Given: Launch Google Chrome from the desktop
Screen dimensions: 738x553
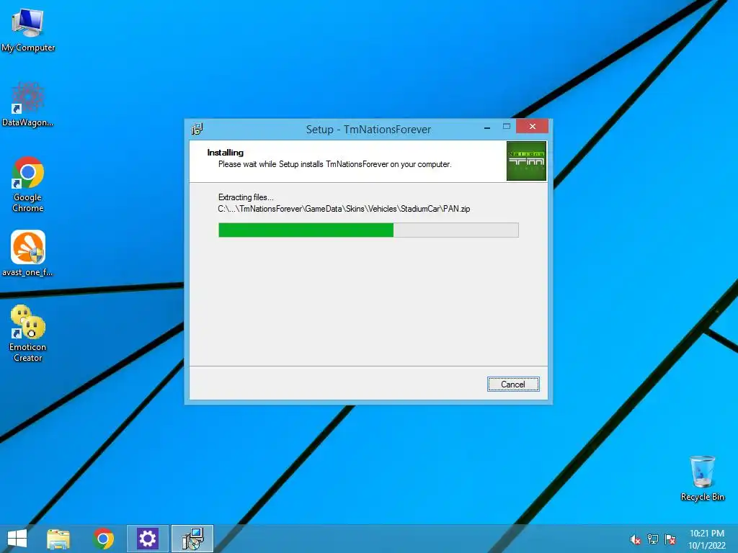Looking at the screenshot, I should [x=28, y=184].
